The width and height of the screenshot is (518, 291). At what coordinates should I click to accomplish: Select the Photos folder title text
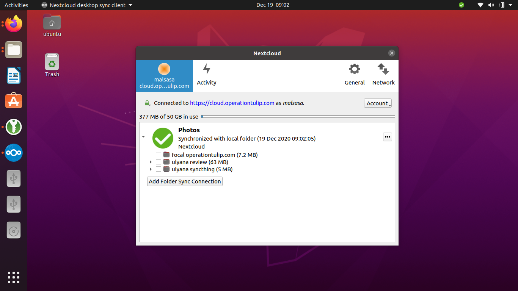click(x=189, y=130)
